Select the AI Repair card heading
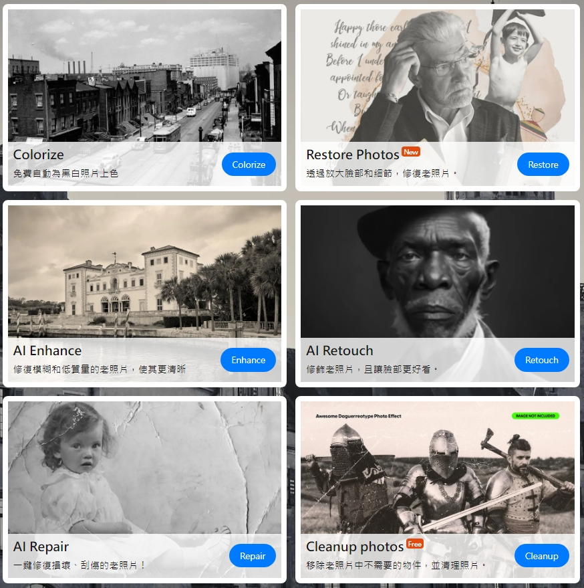Screen dimensions: 584x588 [41, 547]
